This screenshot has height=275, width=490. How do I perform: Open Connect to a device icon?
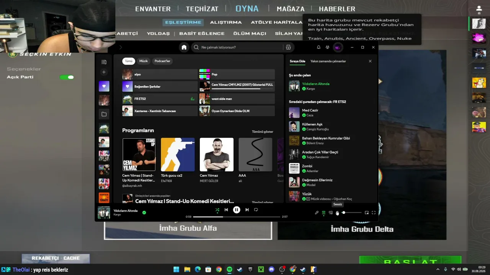click(x=331, y=213)
